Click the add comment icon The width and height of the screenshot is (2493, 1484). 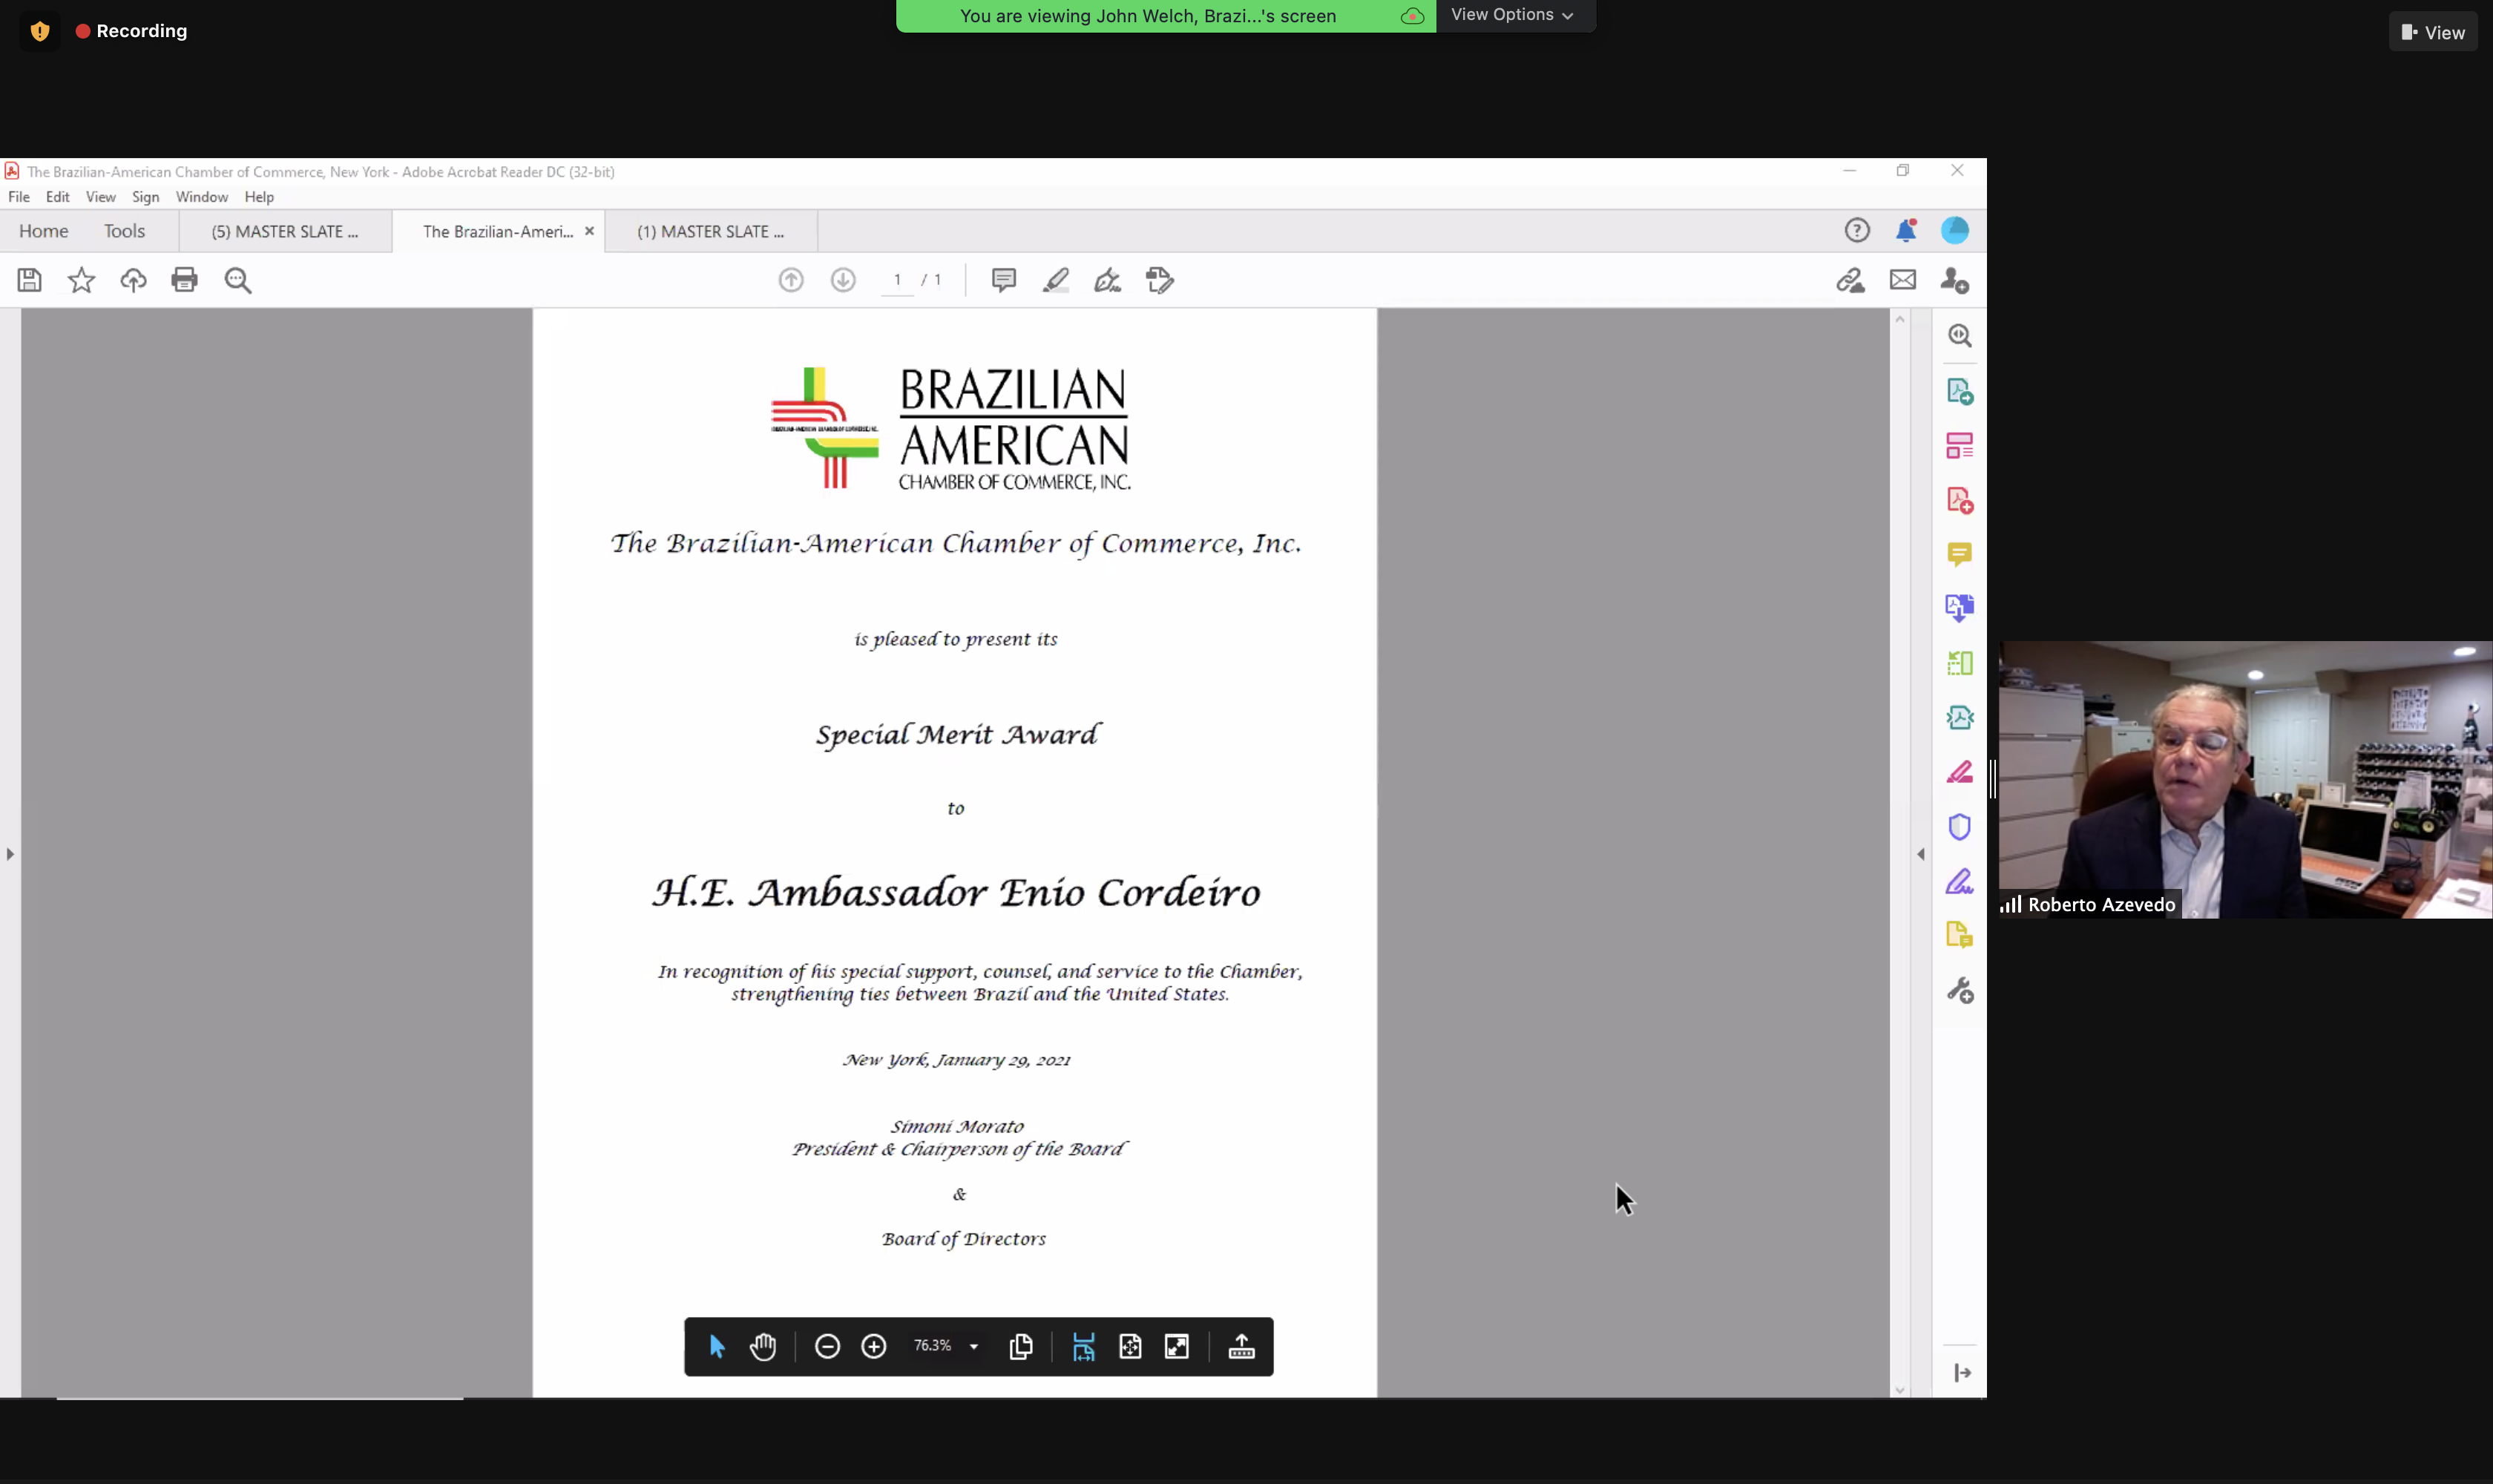(1003, 280)
